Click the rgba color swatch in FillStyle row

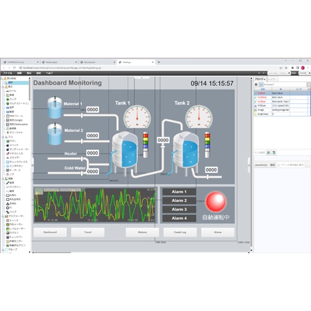[x=275, y=106]
